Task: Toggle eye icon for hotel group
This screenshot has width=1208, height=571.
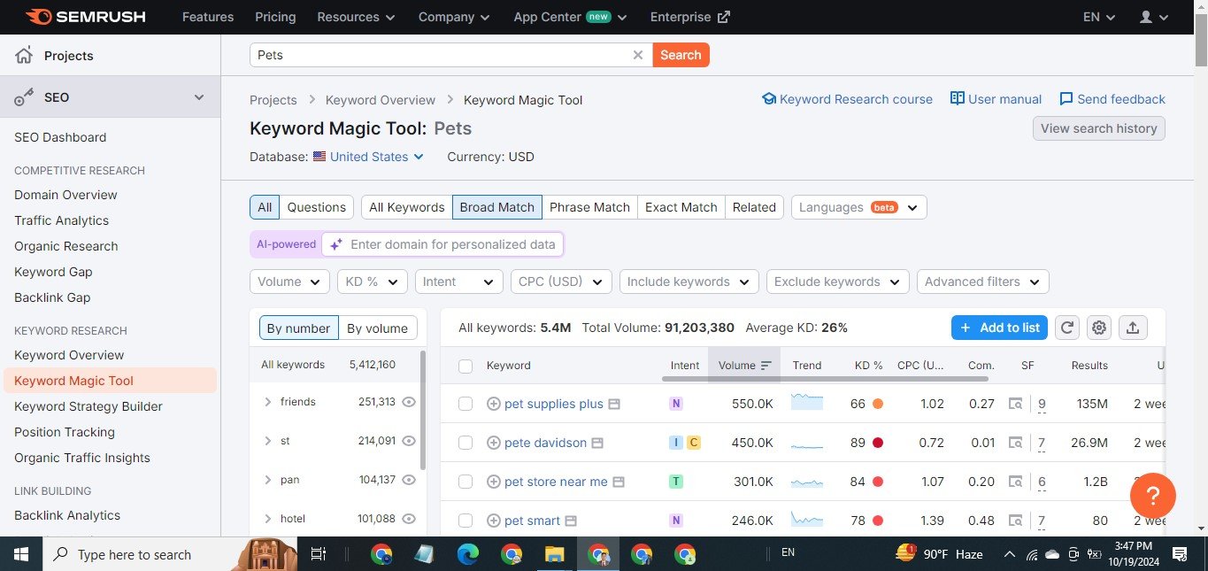Action: coord(409,519)
